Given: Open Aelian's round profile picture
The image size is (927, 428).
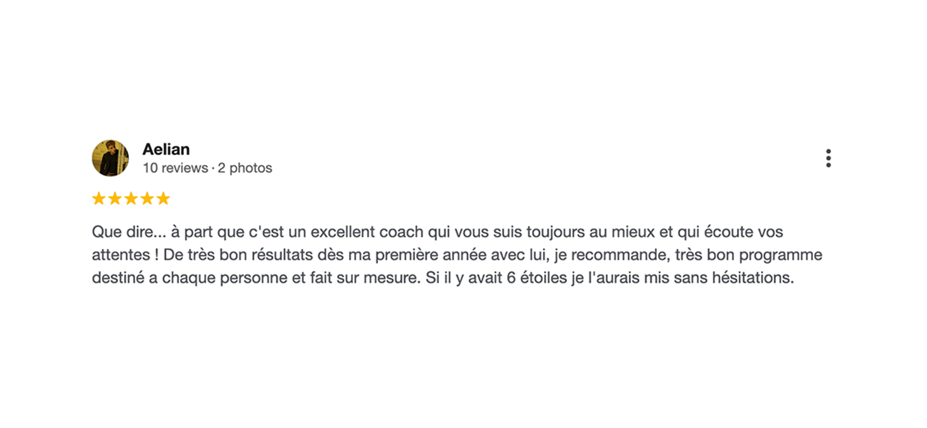Looking at the screenshot, I should tap(111, 158).
